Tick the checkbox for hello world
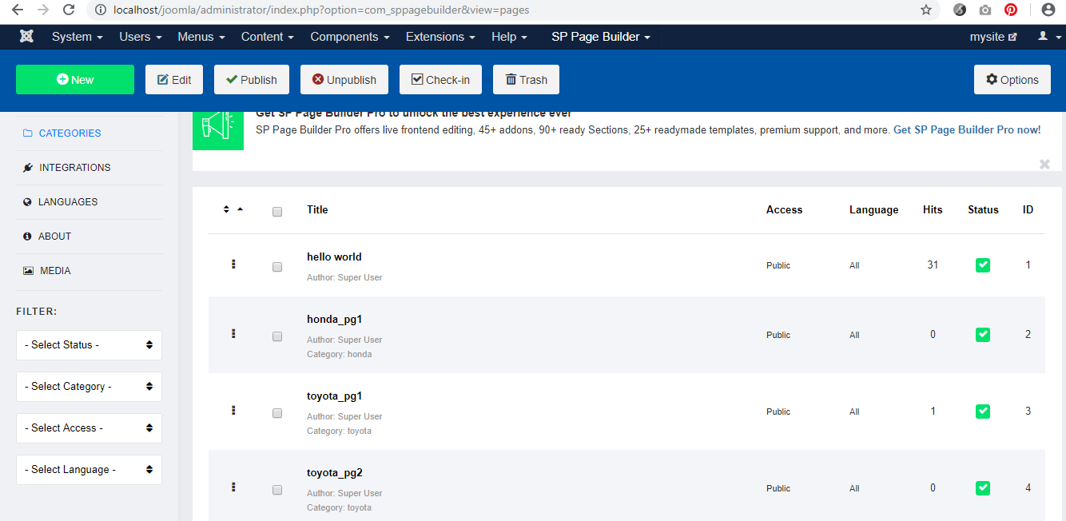The height and width of the screenshot is (521, 1066). click(x=277, y=267)
